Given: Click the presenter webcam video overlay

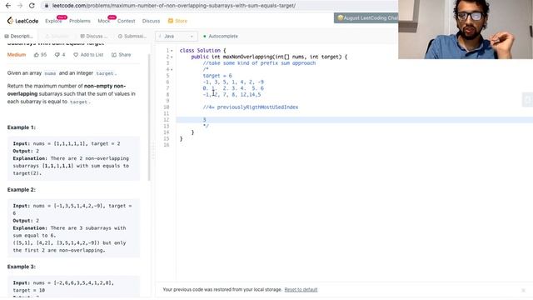Looking at the screenshot, I should [x=466, y=29].
